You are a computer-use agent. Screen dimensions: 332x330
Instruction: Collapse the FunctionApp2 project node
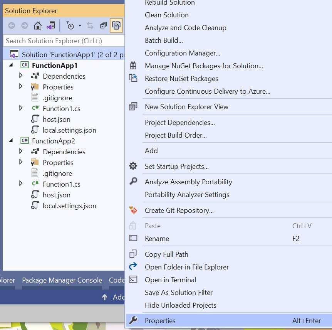(11, 141)
